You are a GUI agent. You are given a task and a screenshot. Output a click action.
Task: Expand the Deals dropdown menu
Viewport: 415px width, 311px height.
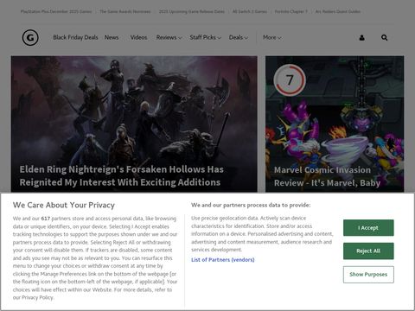[x=239, y=37]
